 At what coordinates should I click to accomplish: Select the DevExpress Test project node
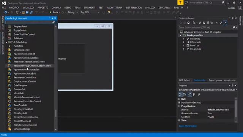[195, 35]
